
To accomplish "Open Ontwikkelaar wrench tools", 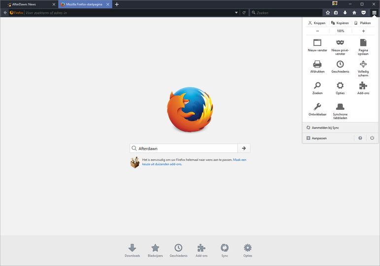I will coord(317,109).
